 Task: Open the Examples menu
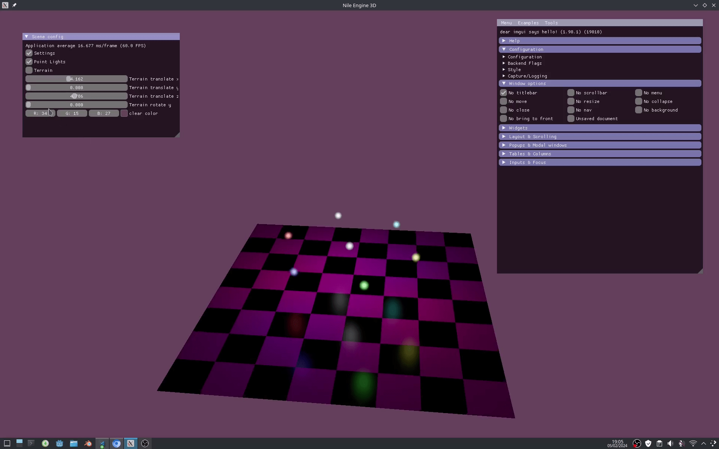[528, 23]
